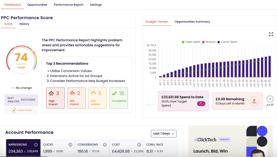This screenshot has height=157, width=277.
Task: Open the Mid Impact recommendations card
Action: click(76, 98)
